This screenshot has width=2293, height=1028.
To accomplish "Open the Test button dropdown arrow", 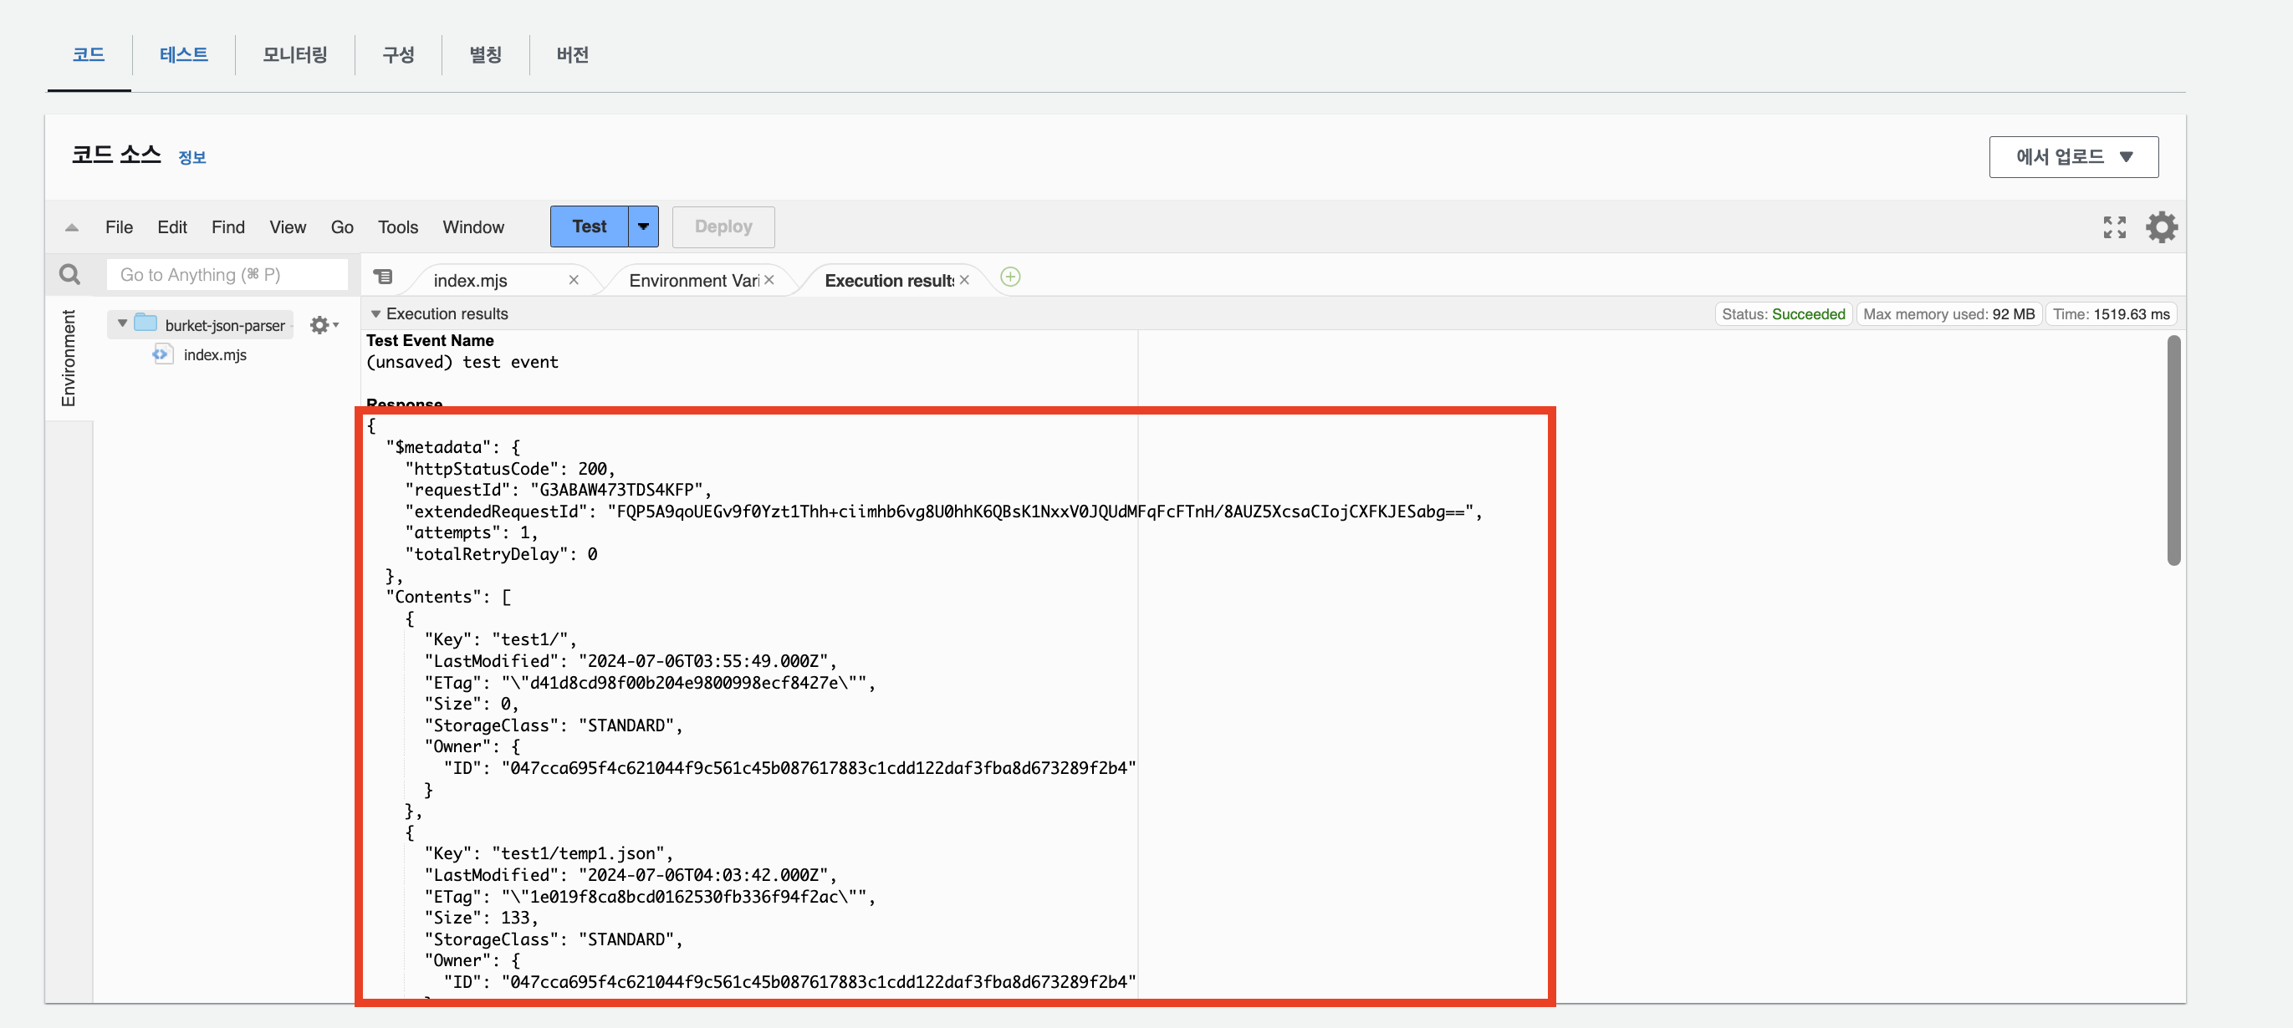I will (x=643, y=226).
